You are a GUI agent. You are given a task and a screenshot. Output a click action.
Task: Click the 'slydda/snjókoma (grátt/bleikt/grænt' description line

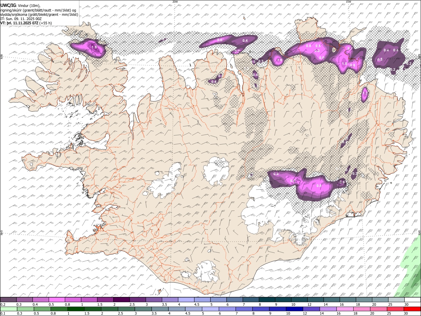point(39,14)
